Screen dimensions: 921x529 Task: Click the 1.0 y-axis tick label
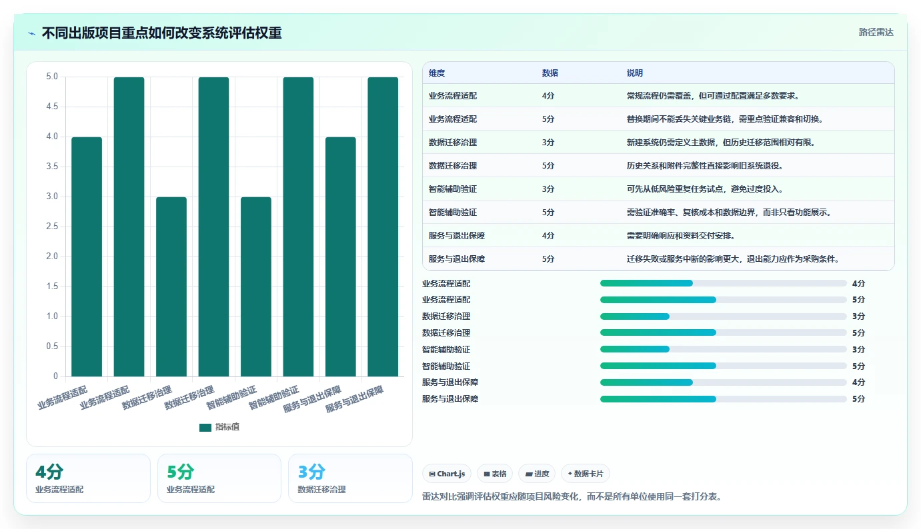click(x=51, y=316)
